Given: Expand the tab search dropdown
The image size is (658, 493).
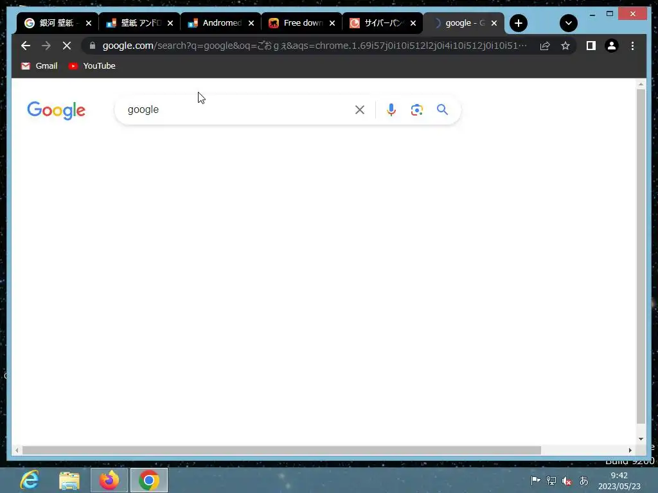Looking at the screenshot, I should 569,23.
